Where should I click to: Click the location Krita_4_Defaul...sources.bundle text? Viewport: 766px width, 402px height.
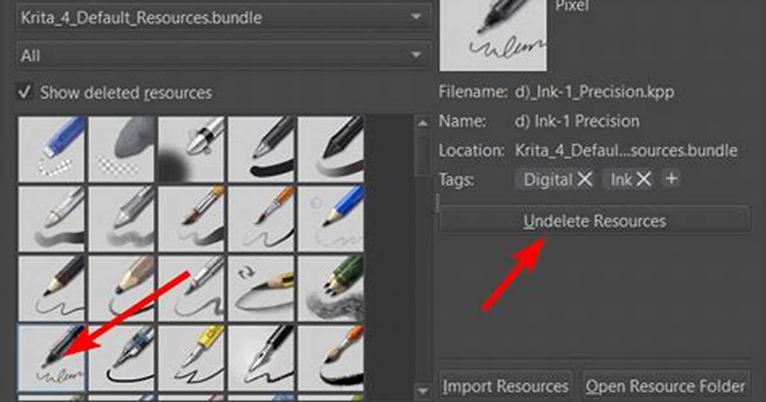pos(626,150)
